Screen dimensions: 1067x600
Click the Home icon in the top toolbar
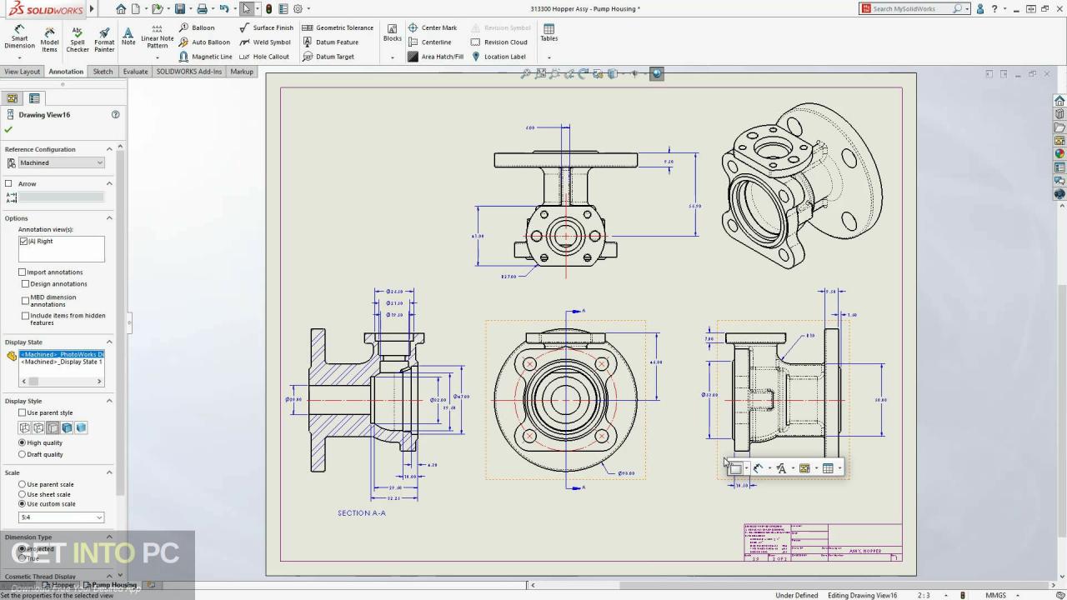point(121,8)
